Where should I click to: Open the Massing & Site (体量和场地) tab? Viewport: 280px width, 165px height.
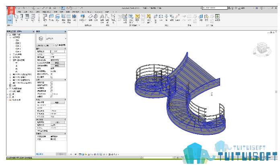tap(46, 12)
